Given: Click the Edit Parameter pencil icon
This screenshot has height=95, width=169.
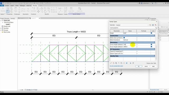Looking at the screenshot, I should click(111, 63).
